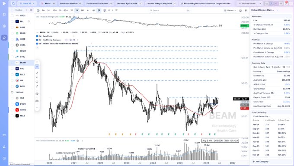This screenshot has height=166, width=294.
Task: Open Richard Moglen Universe Combo tab
Action: [x=206, y=3]
